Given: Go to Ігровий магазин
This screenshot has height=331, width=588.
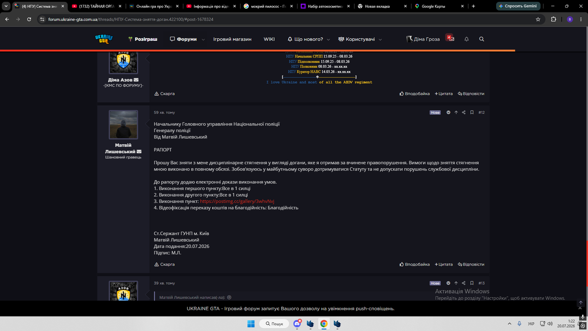Looking at the screenshot, I should point(232,39).
